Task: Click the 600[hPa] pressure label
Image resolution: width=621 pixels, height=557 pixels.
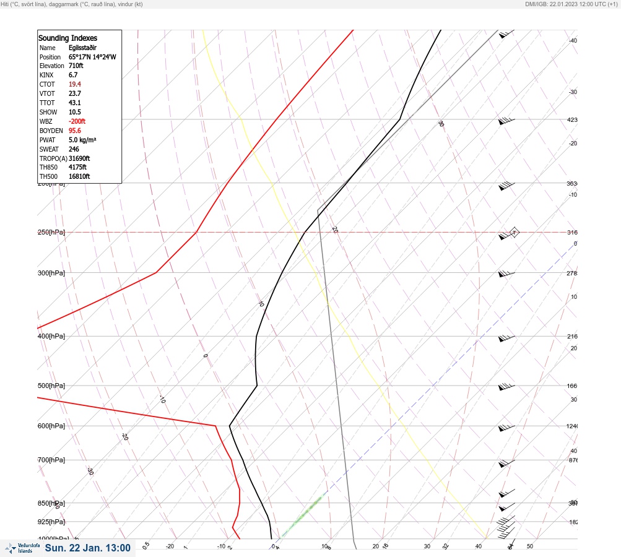Action: pos(51,426)
